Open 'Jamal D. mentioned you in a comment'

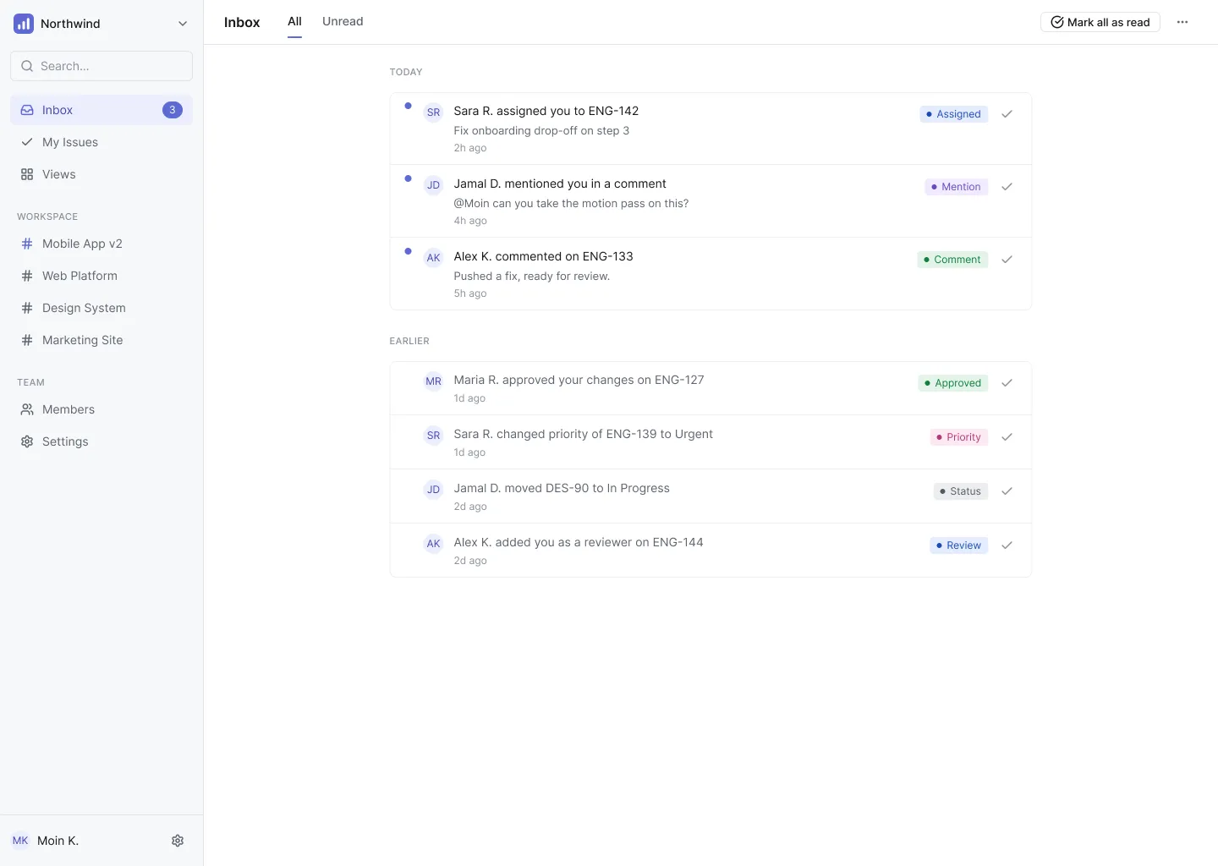[x=710, y=201]
